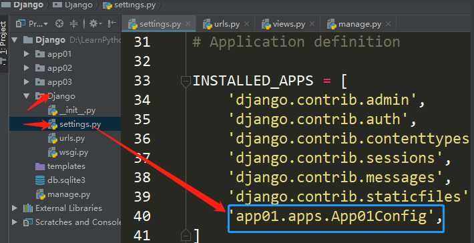The width and height of the screenshot is (474, 243).
Task: Select the app03 folder in tree
Action: pyautogui.click(x=59, y=82)
